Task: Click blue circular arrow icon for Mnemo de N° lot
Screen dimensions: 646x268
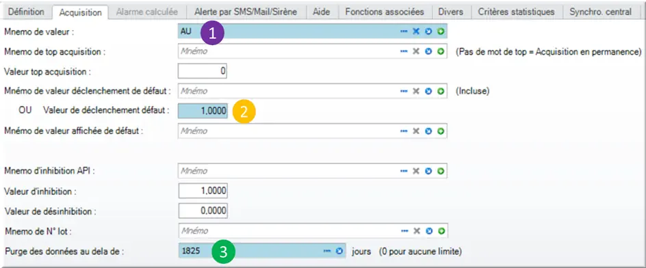Action: pyautogui.click(x=428, y=231)
